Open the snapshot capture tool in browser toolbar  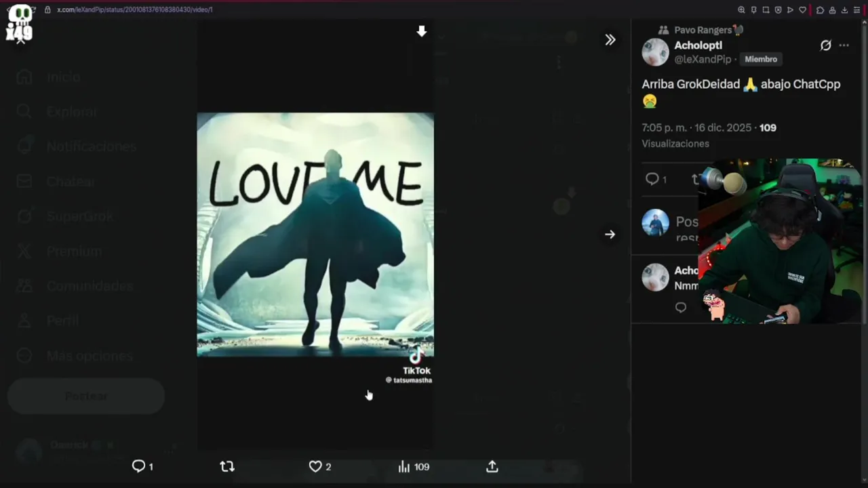point(766,10)
